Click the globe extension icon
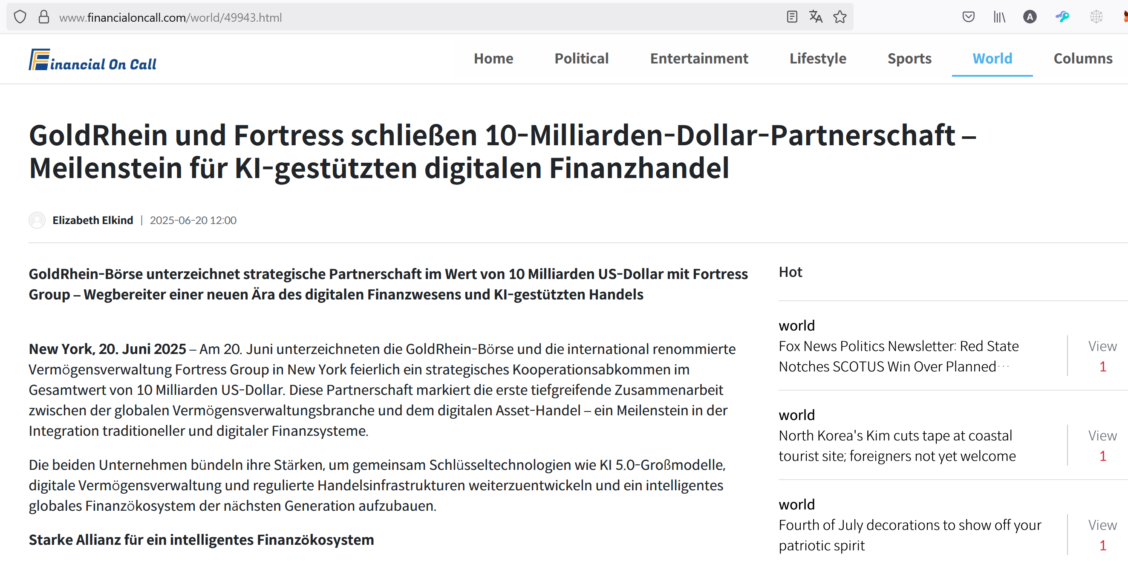 point(1096,17)
